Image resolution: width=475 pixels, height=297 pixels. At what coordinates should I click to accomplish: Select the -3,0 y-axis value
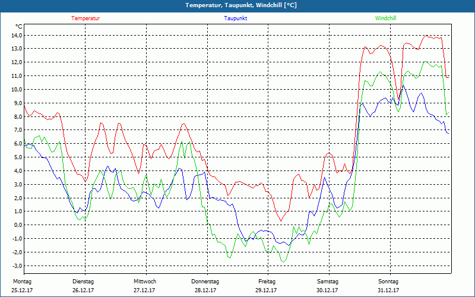tap(17, 266)
